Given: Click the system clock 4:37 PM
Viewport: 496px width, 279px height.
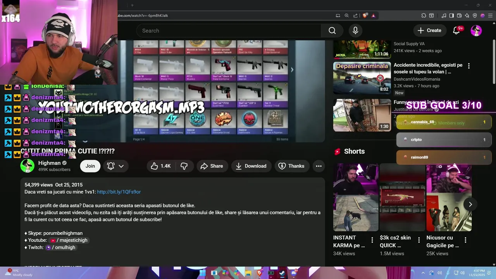Looking at the screenshot, I should click(479, 271).
